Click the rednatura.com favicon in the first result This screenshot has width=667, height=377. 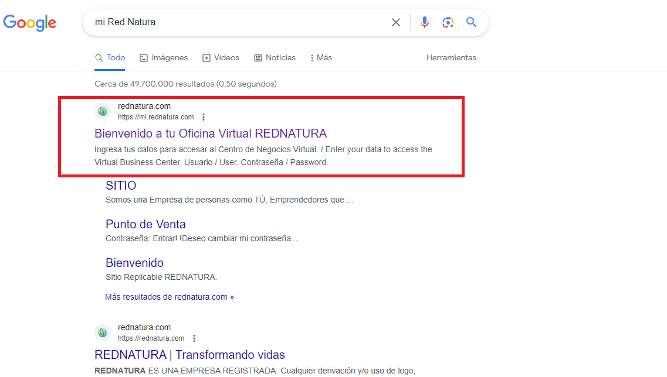pos(102,111)
